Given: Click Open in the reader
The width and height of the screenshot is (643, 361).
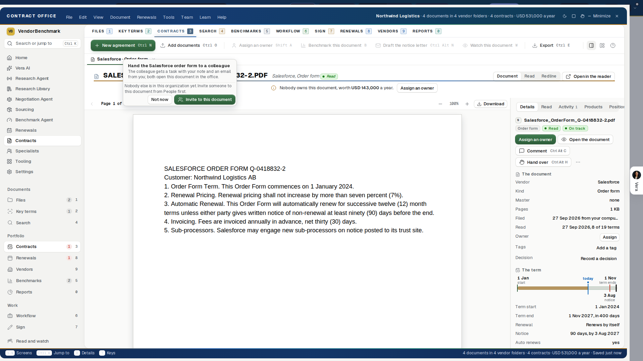Looking at the screenshot, I should 588,77.
